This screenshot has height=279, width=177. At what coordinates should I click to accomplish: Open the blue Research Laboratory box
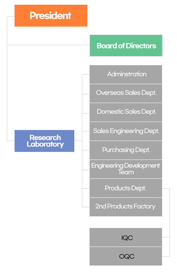(44, 141)
